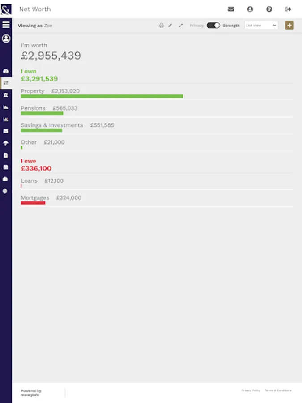The width and height of the screenshot is (302, 403).
Task: Open the dashboard gauge icon in the sidebar
Action: click(x=6, y=71)
